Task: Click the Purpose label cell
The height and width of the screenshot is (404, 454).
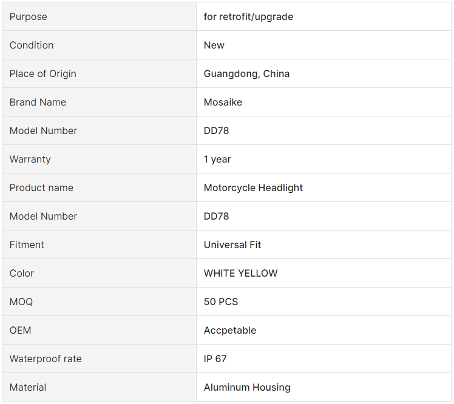Action: click(99, 16)
